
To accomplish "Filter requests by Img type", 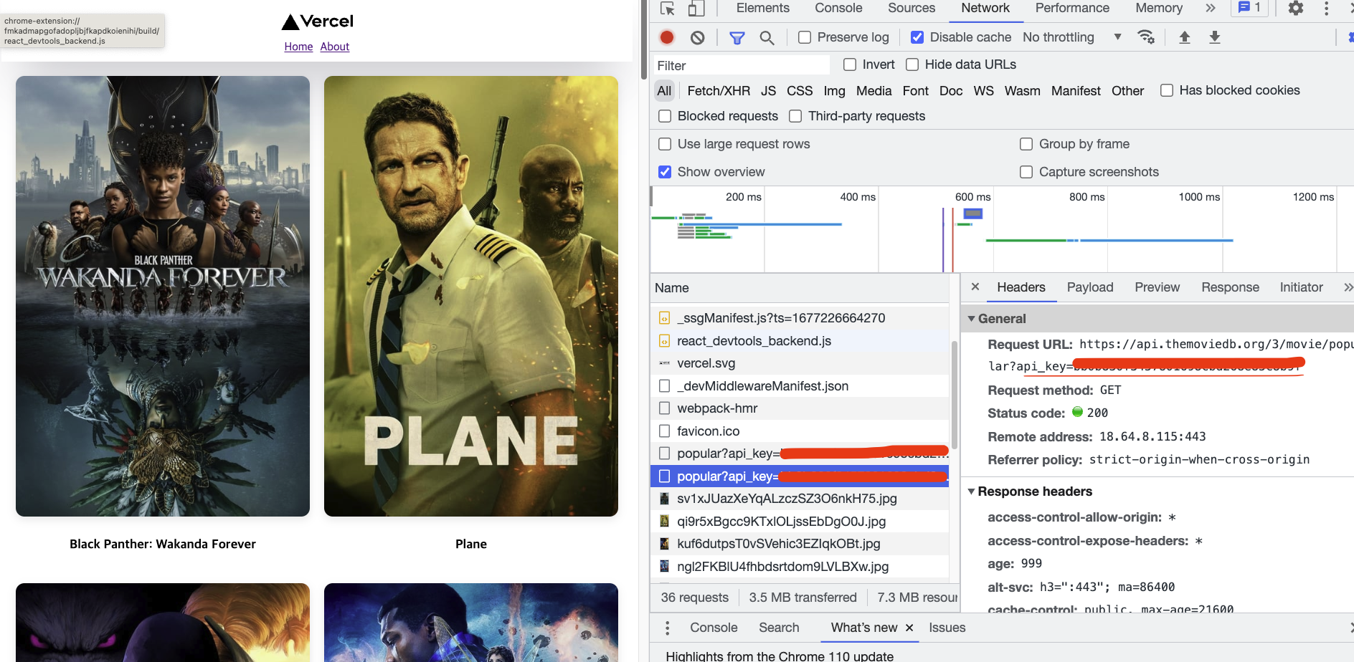I will pos(834,91).
